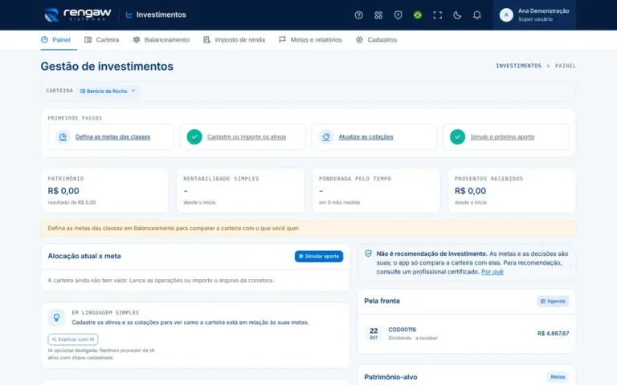Open the Balanceamento tab
The height and width of the screenshot is (385, 617).
161,39
